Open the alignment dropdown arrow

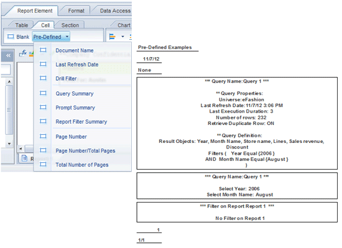tap(122, 37)
